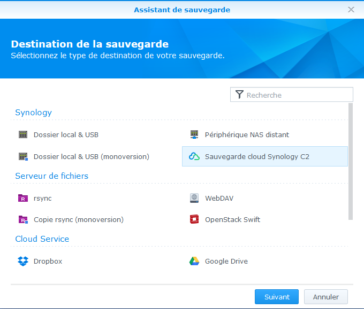Screen dimensions: 364x309
Task: Select the WebDAV globe icon
Action: tap(194, 199)
